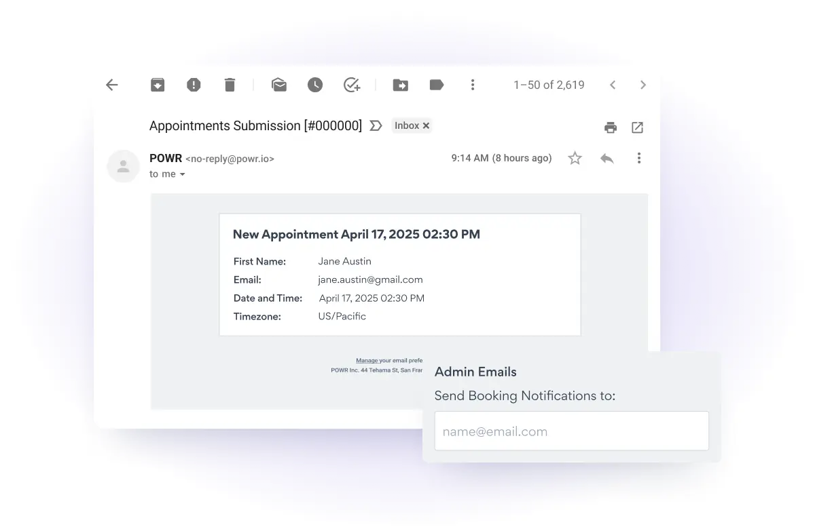Go to the older email arrow
This screenshot has width=815, height=529.
click(x=643, y=85)
